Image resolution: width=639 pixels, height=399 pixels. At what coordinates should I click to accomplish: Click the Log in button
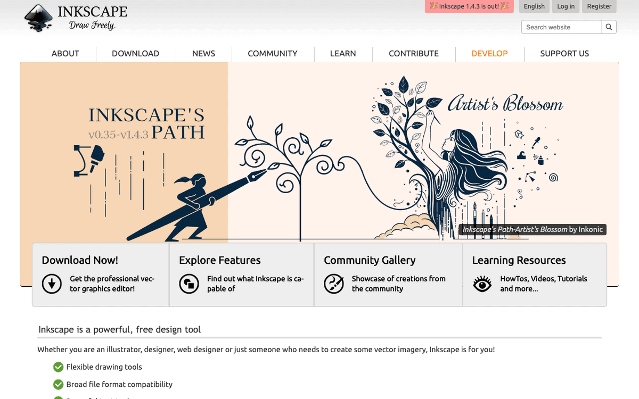click(566, 6)
